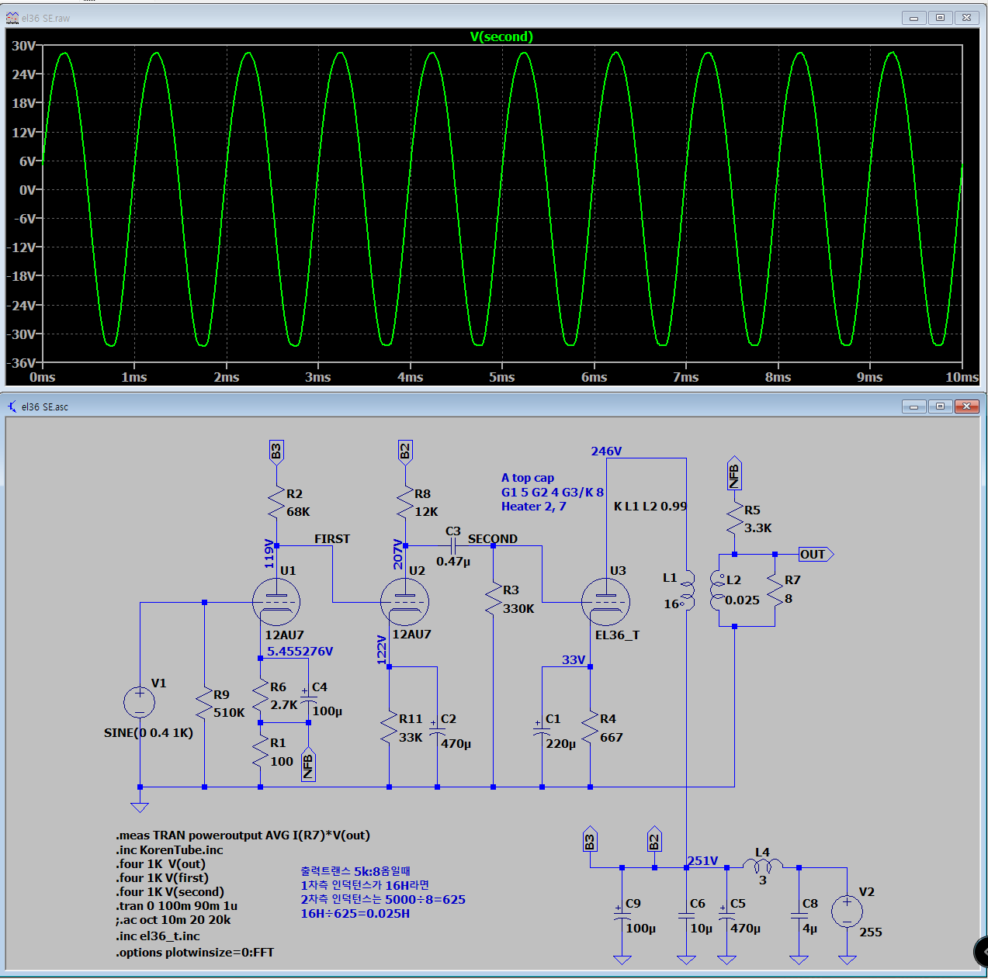The image size is (988, 979).
Task: Click the 'Heater 2, 7' comment text
Action: tap(533, 506)
